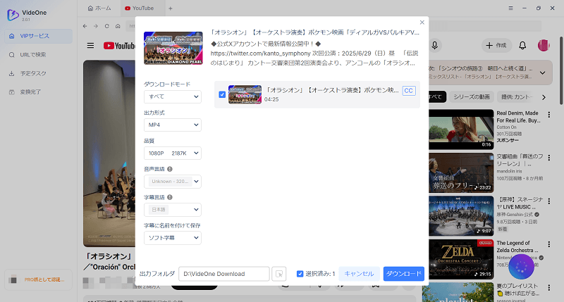This screenshot has width=564, height=302.
Task: Open VIPサービス in the sidebar
Action: 39,36
